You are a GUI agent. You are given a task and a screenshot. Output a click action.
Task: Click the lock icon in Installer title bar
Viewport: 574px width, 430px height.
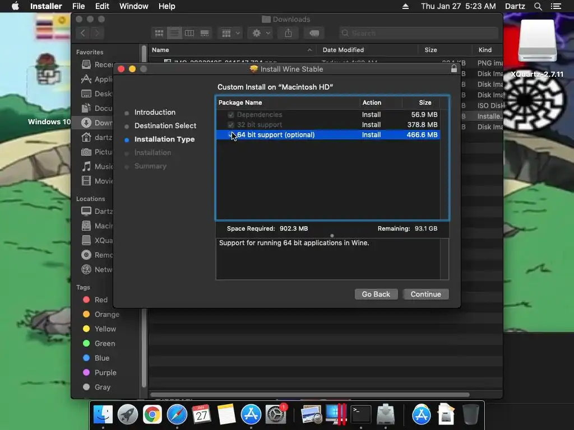coord(454,69)
